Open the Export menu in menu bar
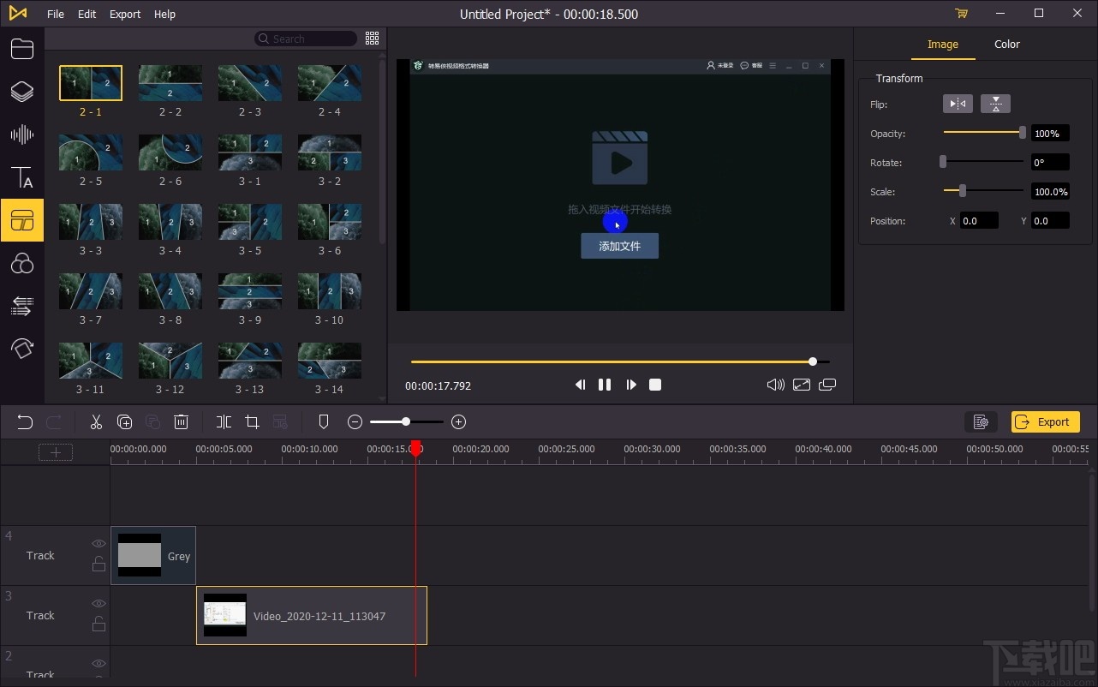The image size is (1098, 687). [125, 14]
